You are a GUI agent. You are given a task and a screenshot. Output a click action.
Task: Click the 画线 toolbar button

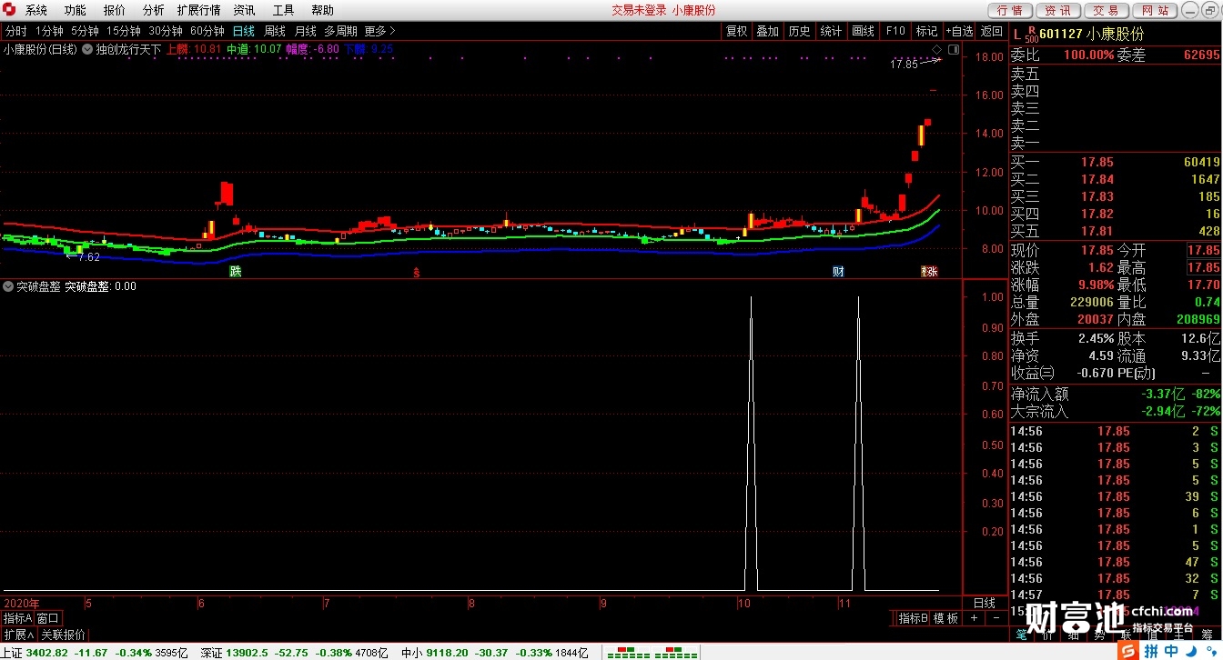863,31
